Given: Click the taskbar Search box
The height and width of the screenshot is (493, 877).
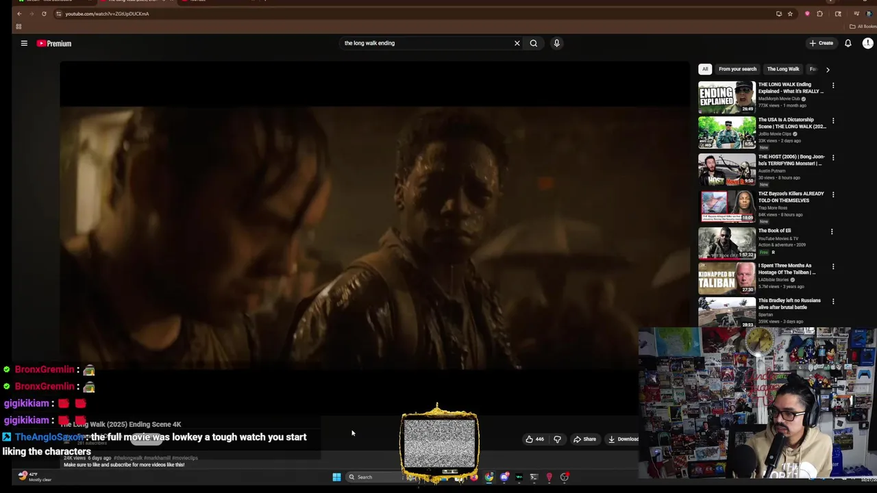Looking at the screenshot, I should tap(373, 477).
